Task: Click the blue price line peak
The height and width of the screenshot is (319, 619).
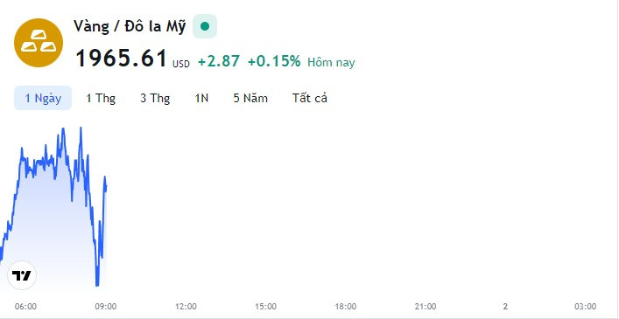Action: pyautogui.click(x=81, y=128)
